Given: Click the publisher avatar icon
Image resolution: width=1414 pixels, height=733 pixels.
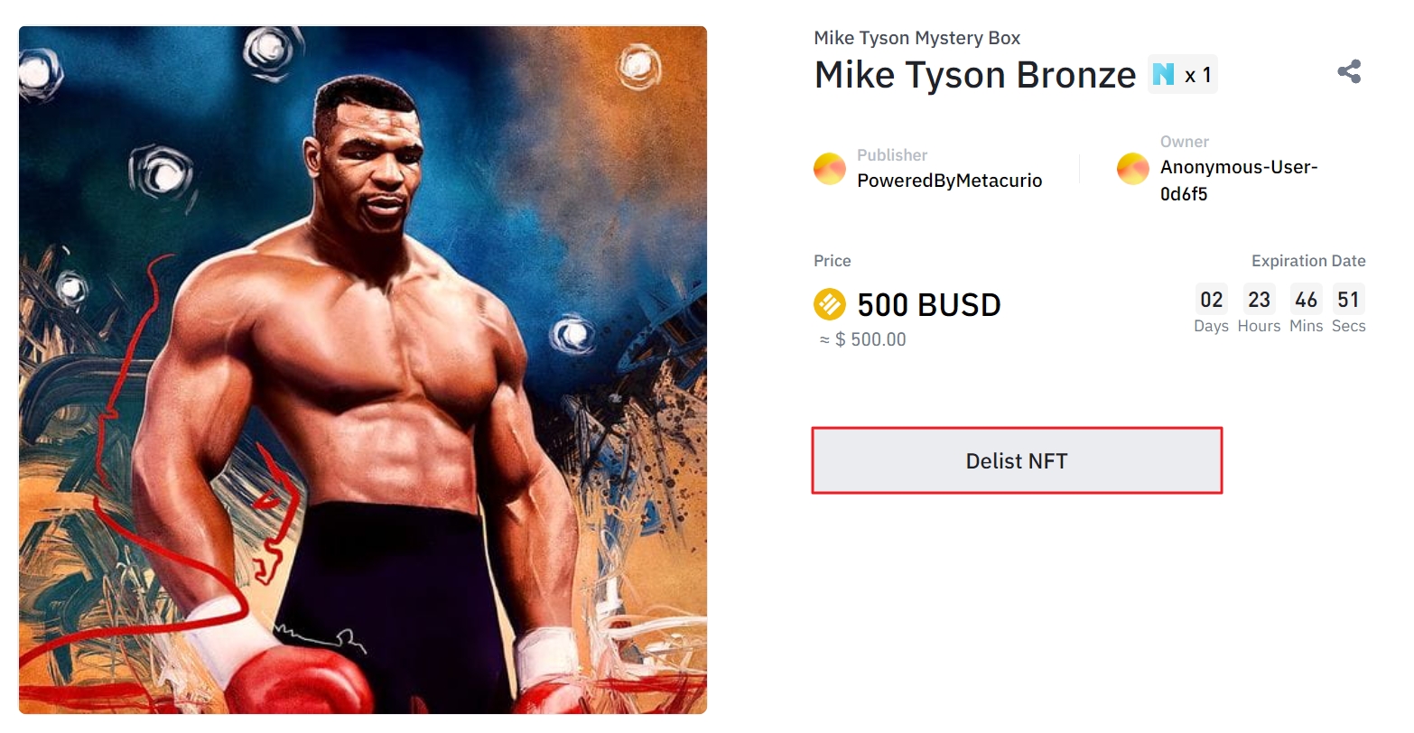Looking at the screenshot, I should (829, 169).
